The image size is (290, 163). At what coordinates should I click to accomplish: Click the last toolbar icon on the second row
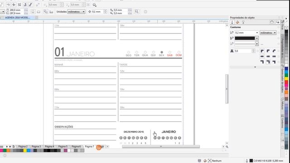click(x=145, y=12)
